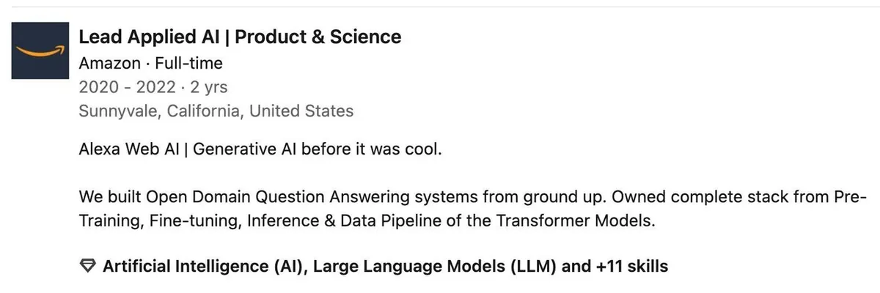Select the 2020 - 2022 date range

pyautogui.click(x=127, y=87)
